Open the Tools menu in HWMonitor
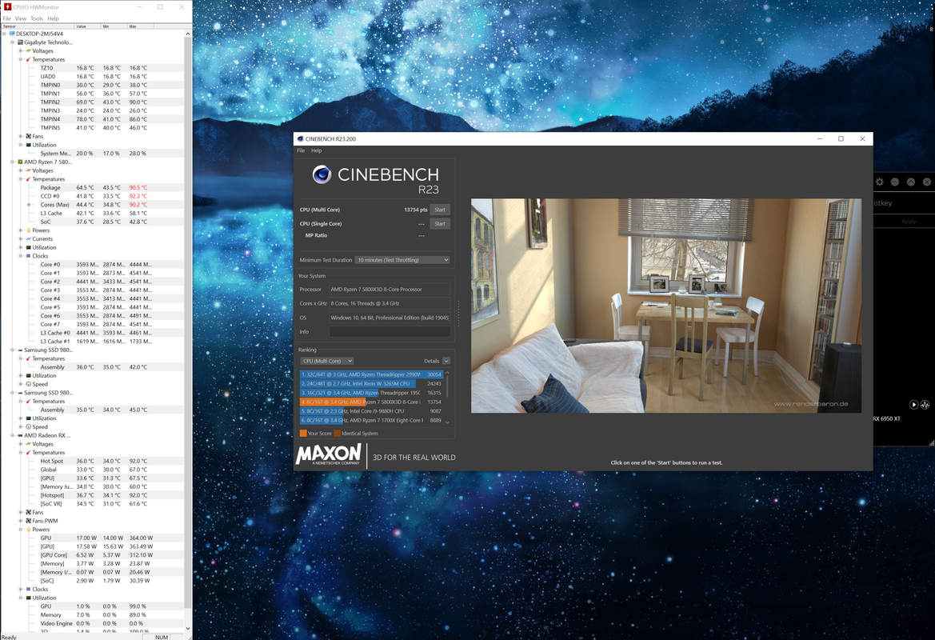Viewport: 935px width, 640px height. click(37, 18)
